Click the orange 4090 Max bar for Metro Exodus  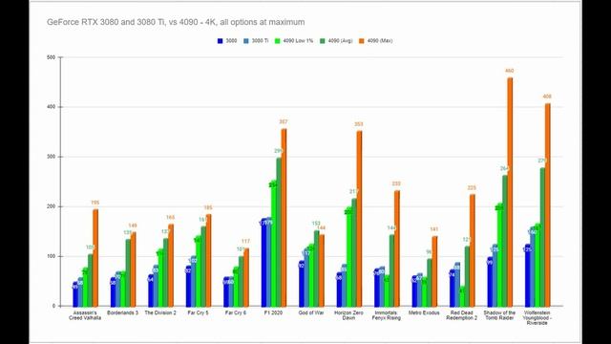pyautogui.click(x=434, y=271)
